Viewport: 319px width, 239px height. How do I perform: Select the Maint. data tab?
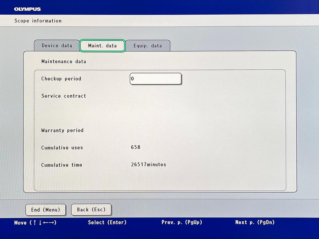click(102, 46)
